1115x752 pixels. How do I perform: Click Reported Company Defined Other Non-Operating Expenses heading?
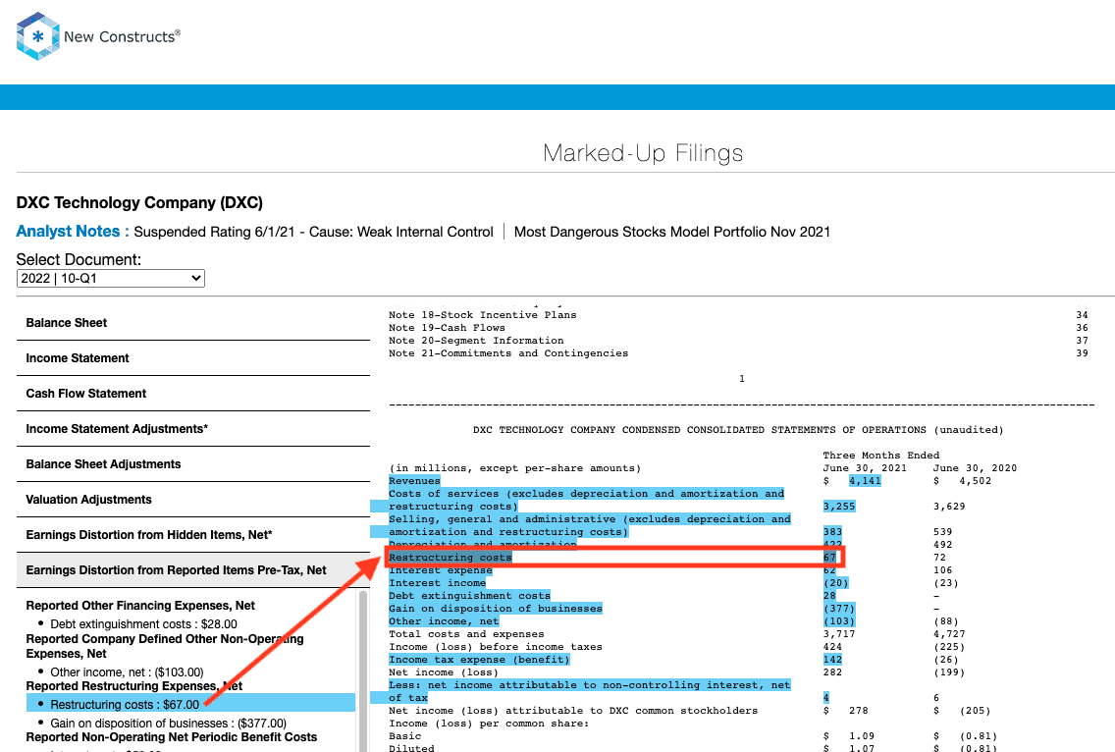coord(165,646)
